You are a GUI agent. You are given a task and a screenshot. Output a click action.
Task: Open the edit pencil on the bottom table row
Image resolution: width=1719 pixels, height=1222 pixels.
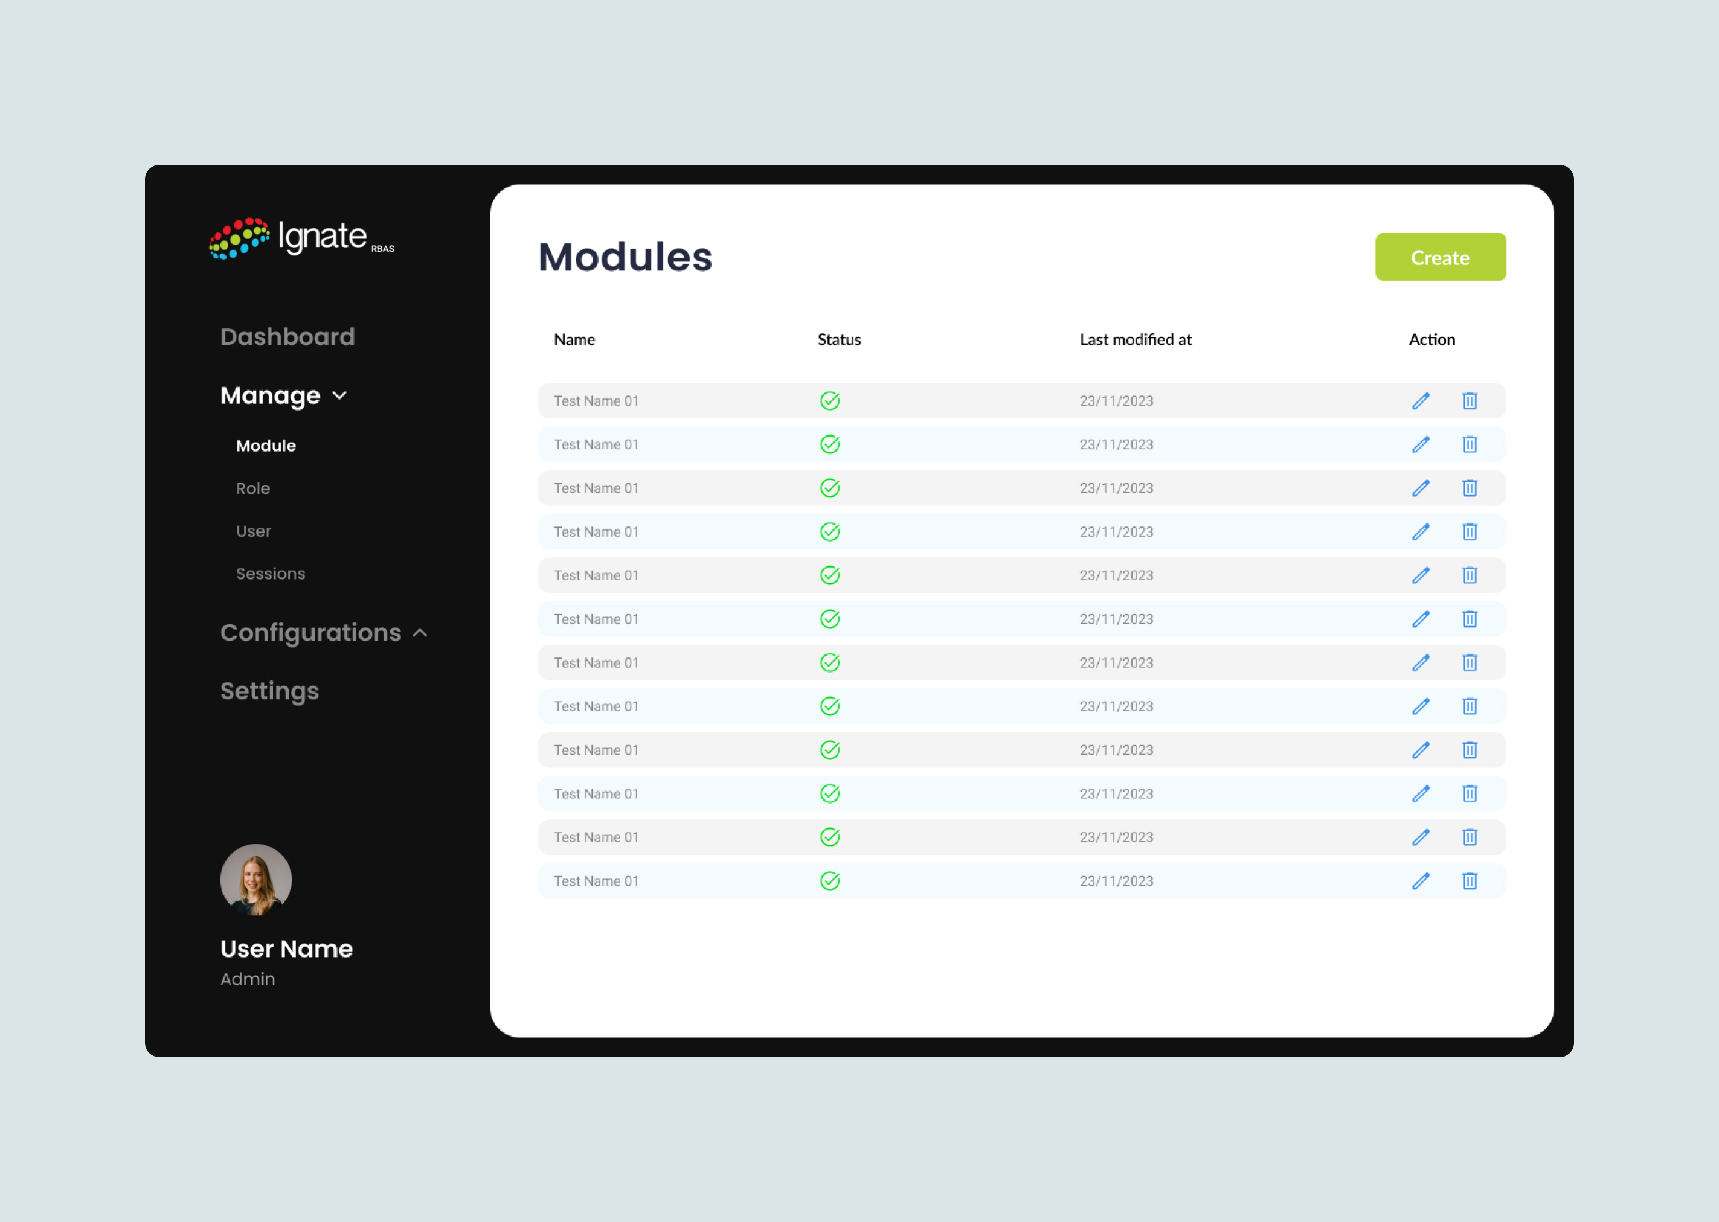pyautogui.click(x=1421, y=880)
